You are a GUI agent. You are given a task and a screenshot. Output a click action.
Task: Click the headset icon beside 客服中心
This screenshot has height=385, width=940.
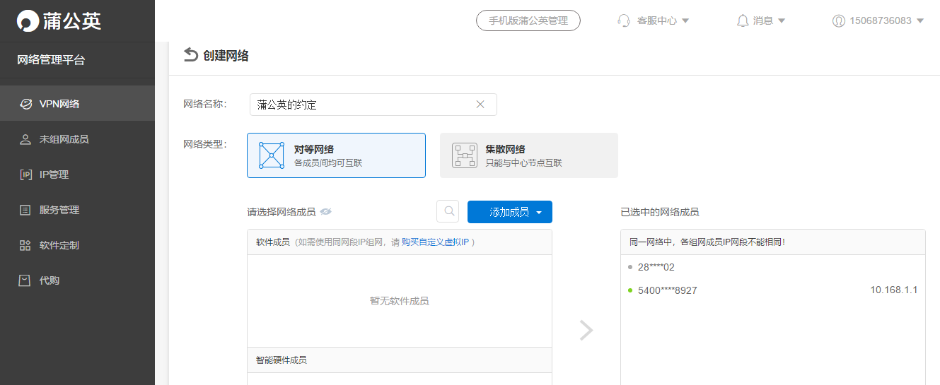tap(624, 20)
